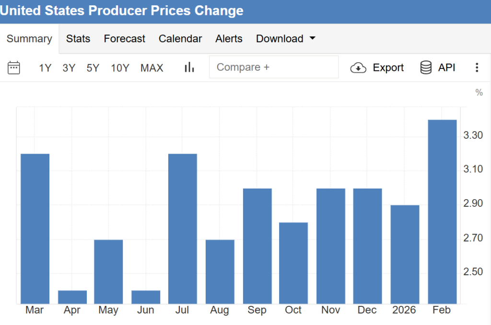Viewport: 491px width, 325px height.
Task: Set chart range to 10Y
Action: click(x=120, y=68)
